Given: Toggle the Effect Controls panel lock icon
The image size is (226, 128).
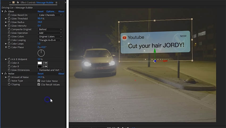Looking at the screenshot, I should point(18,2).
